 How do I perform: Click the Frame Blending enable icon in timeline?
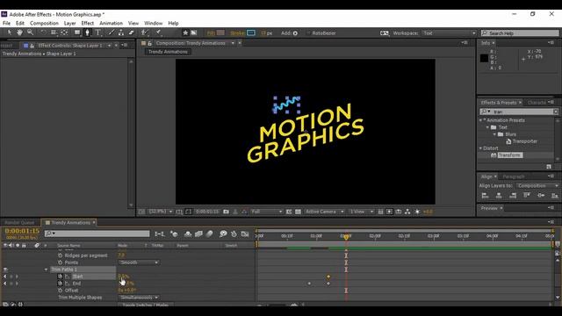click(198, 234)
